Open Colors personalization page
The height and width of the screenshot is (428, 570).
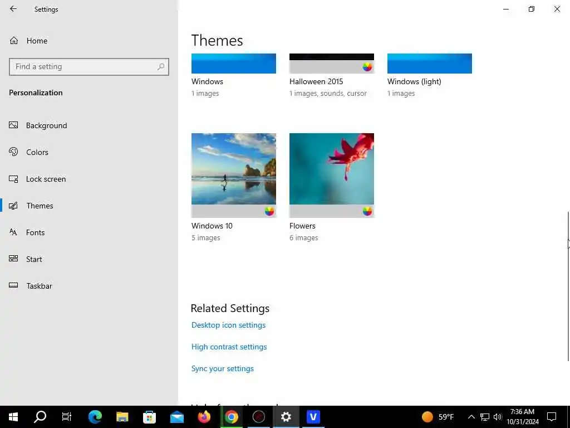coord(37,152)
